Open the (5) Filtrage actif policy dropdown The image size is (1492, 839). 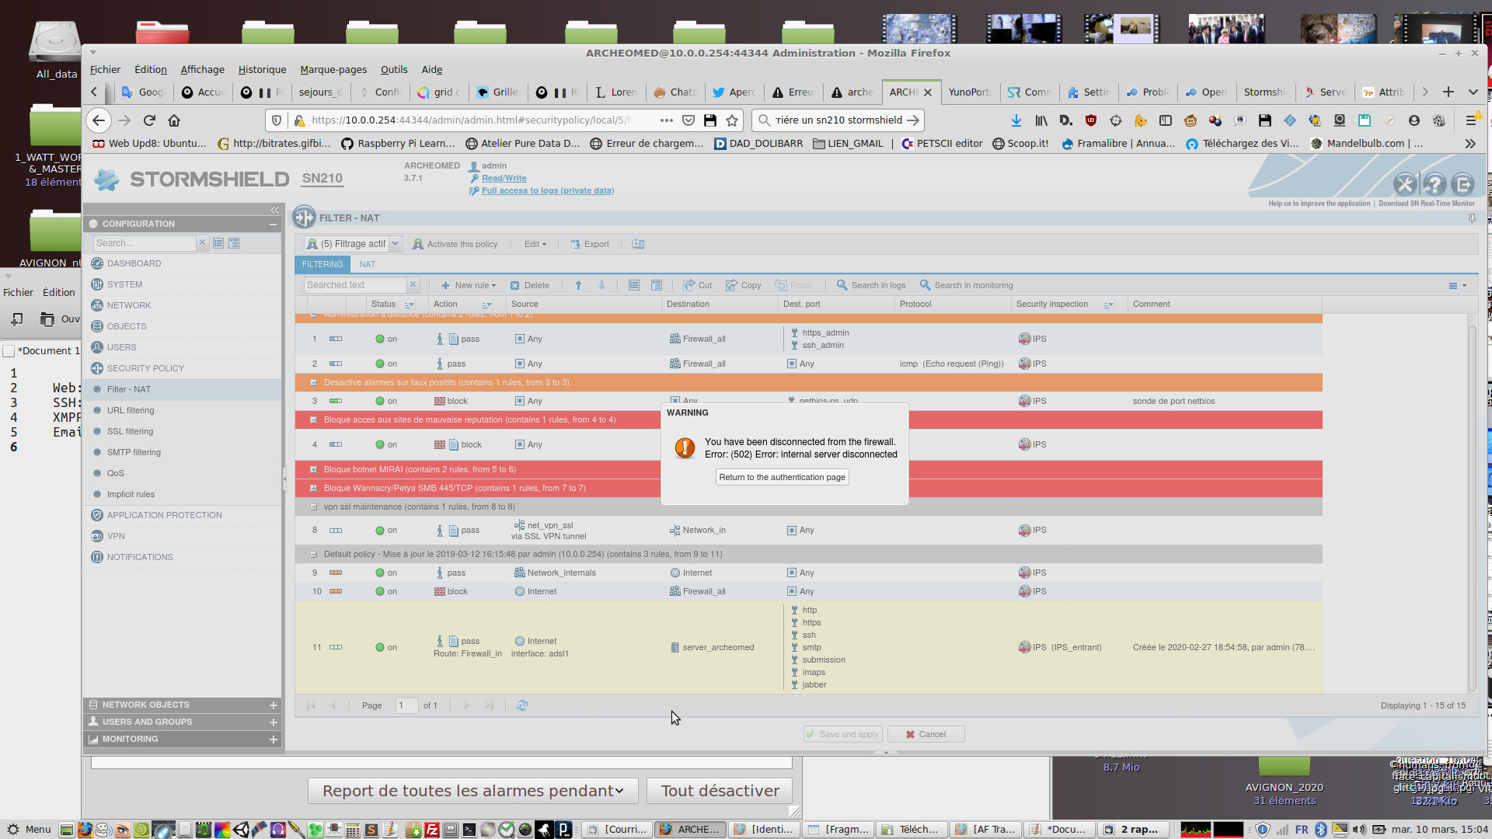coord(395,244)
